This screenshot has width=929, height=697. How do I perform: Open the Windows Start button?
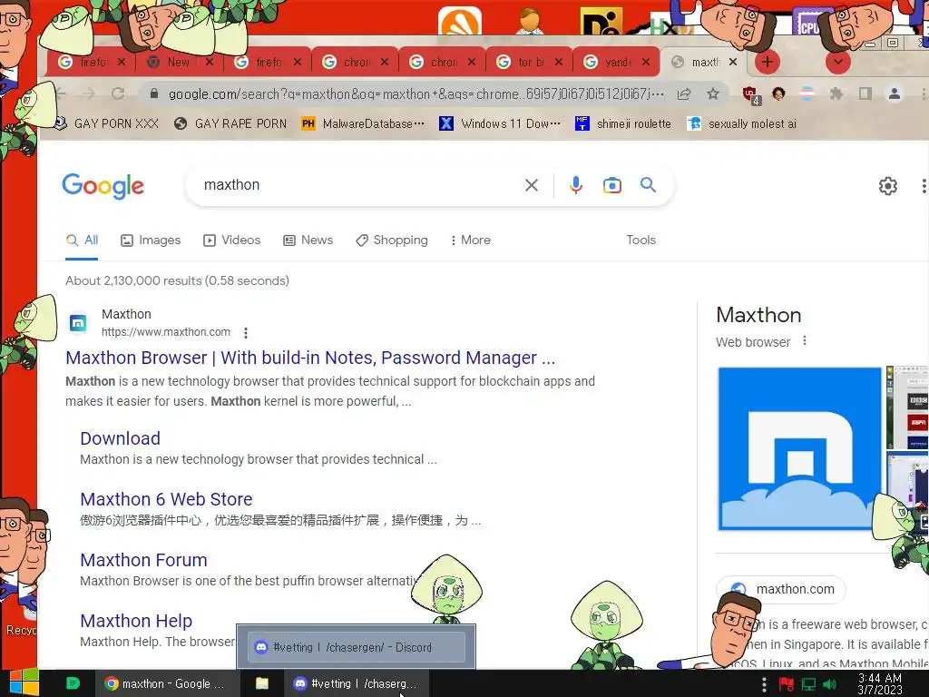(x=24, y=683)
